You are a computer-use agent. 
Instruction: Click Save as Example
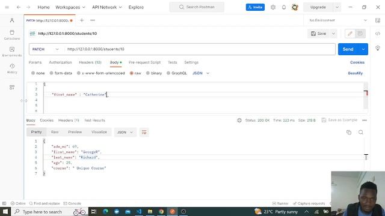(339, 120)
